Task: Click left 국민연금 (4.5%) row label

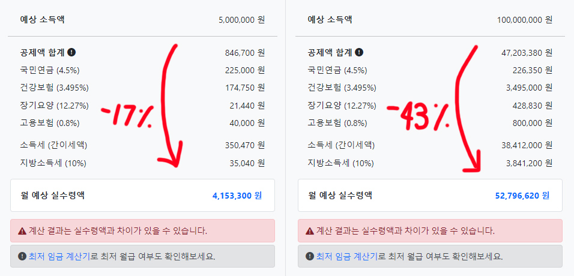Action: (x=50, y=70)
